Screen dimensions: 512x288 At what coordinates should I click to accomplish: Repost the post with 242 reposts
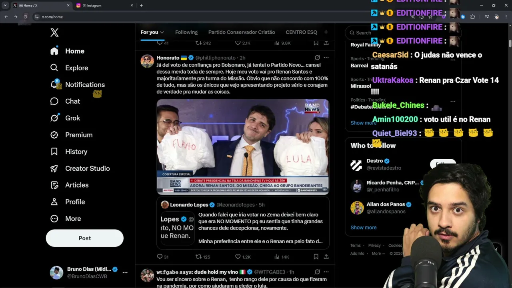coord(203,43)
